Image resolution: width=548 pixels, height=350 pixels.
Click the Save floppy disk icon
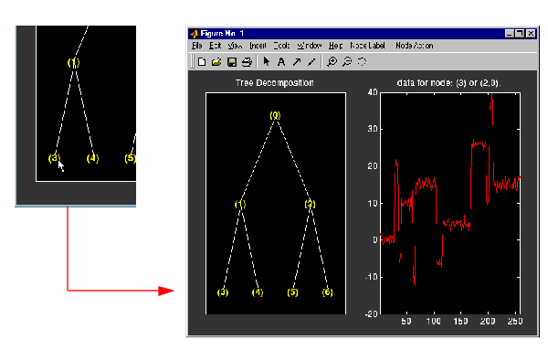[x=232, y=62]
